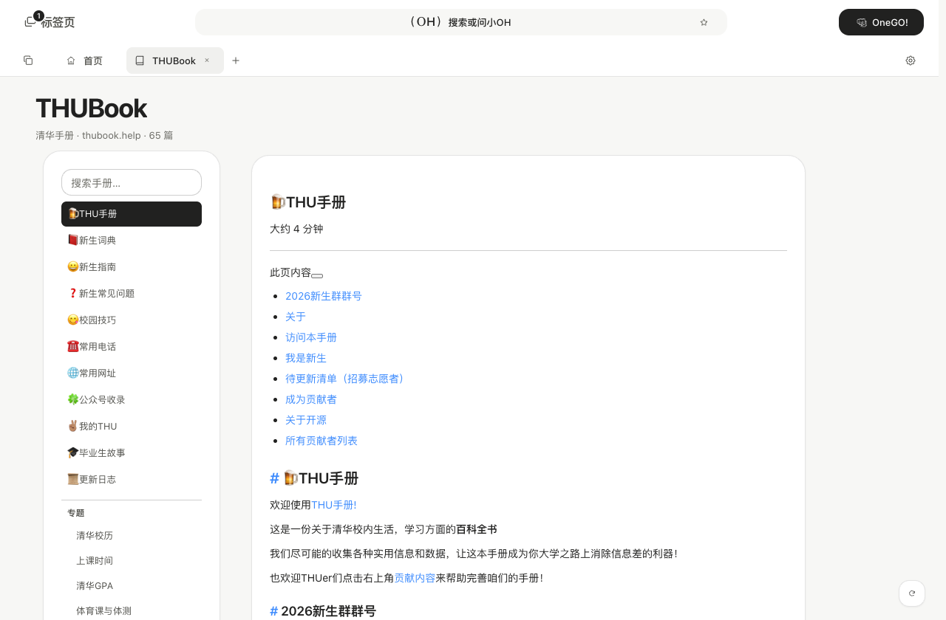Open 新生指南 sidebar entry
Viewport: 946px width, 620px height.
(132, 267)
